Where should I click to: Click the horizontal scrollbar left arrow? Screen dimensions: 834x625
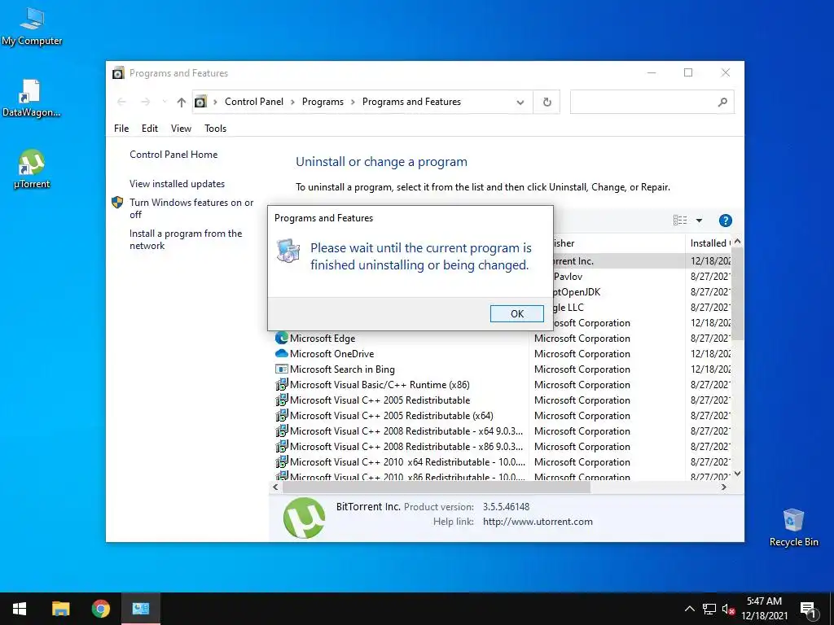(x=275, y=487)
